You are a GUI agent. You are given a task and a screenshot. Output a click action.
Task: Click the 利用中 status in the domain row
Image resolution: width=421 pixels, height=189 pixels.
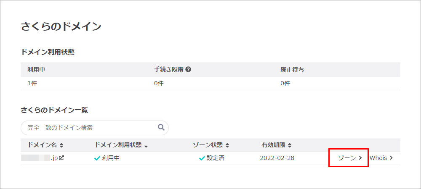[x=107, y=158]
